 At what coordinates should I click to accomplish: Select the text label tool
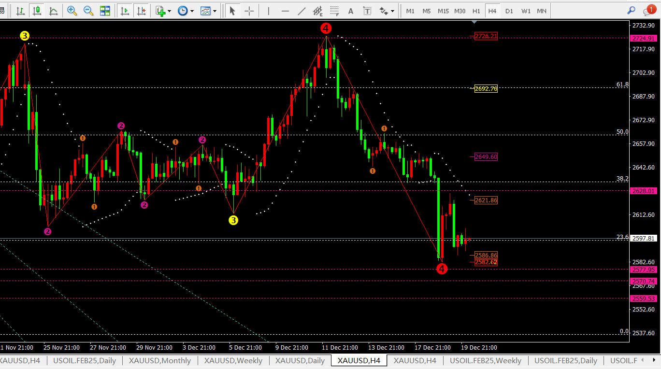[x=367, y=11]
